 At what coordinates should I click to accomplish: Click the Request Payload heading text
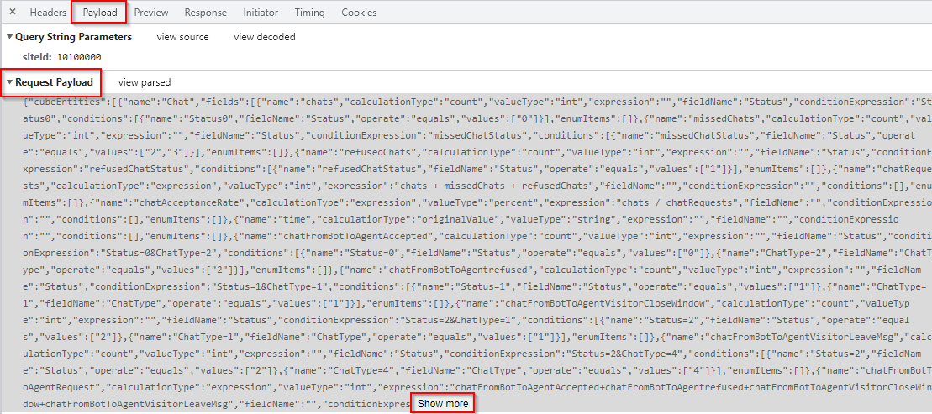point(54,82)
